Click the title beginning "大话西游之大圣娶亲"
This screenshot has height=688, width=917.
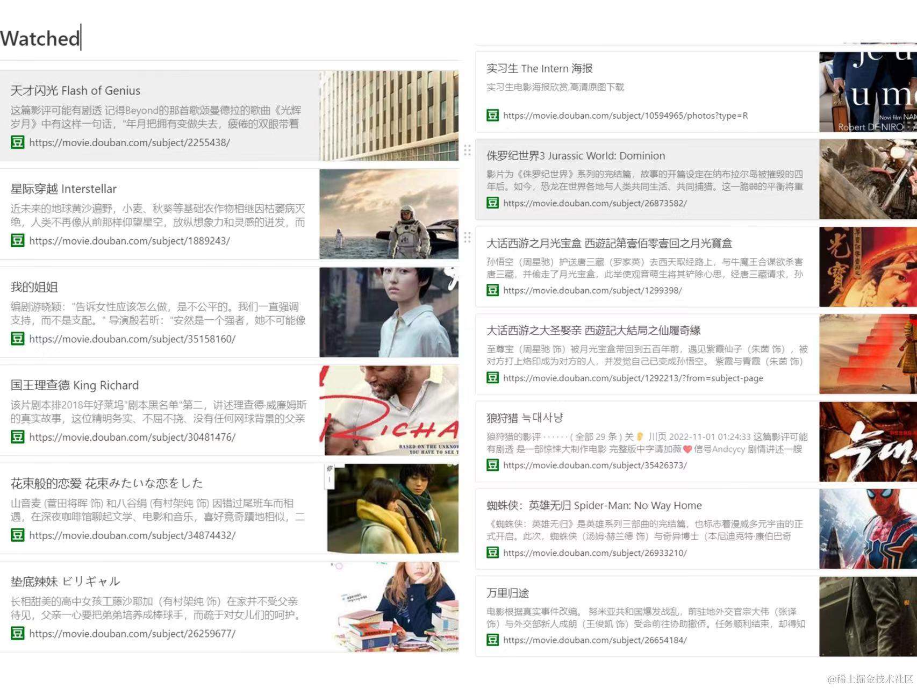tap(593, 331)
